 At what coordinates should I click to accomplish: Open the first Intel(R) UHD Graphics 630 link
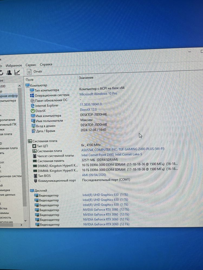105,195
